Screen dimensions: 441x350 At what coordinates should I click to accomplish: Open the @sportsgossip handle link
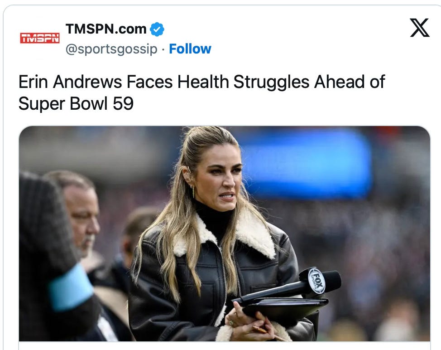click(x=111, y=49)
